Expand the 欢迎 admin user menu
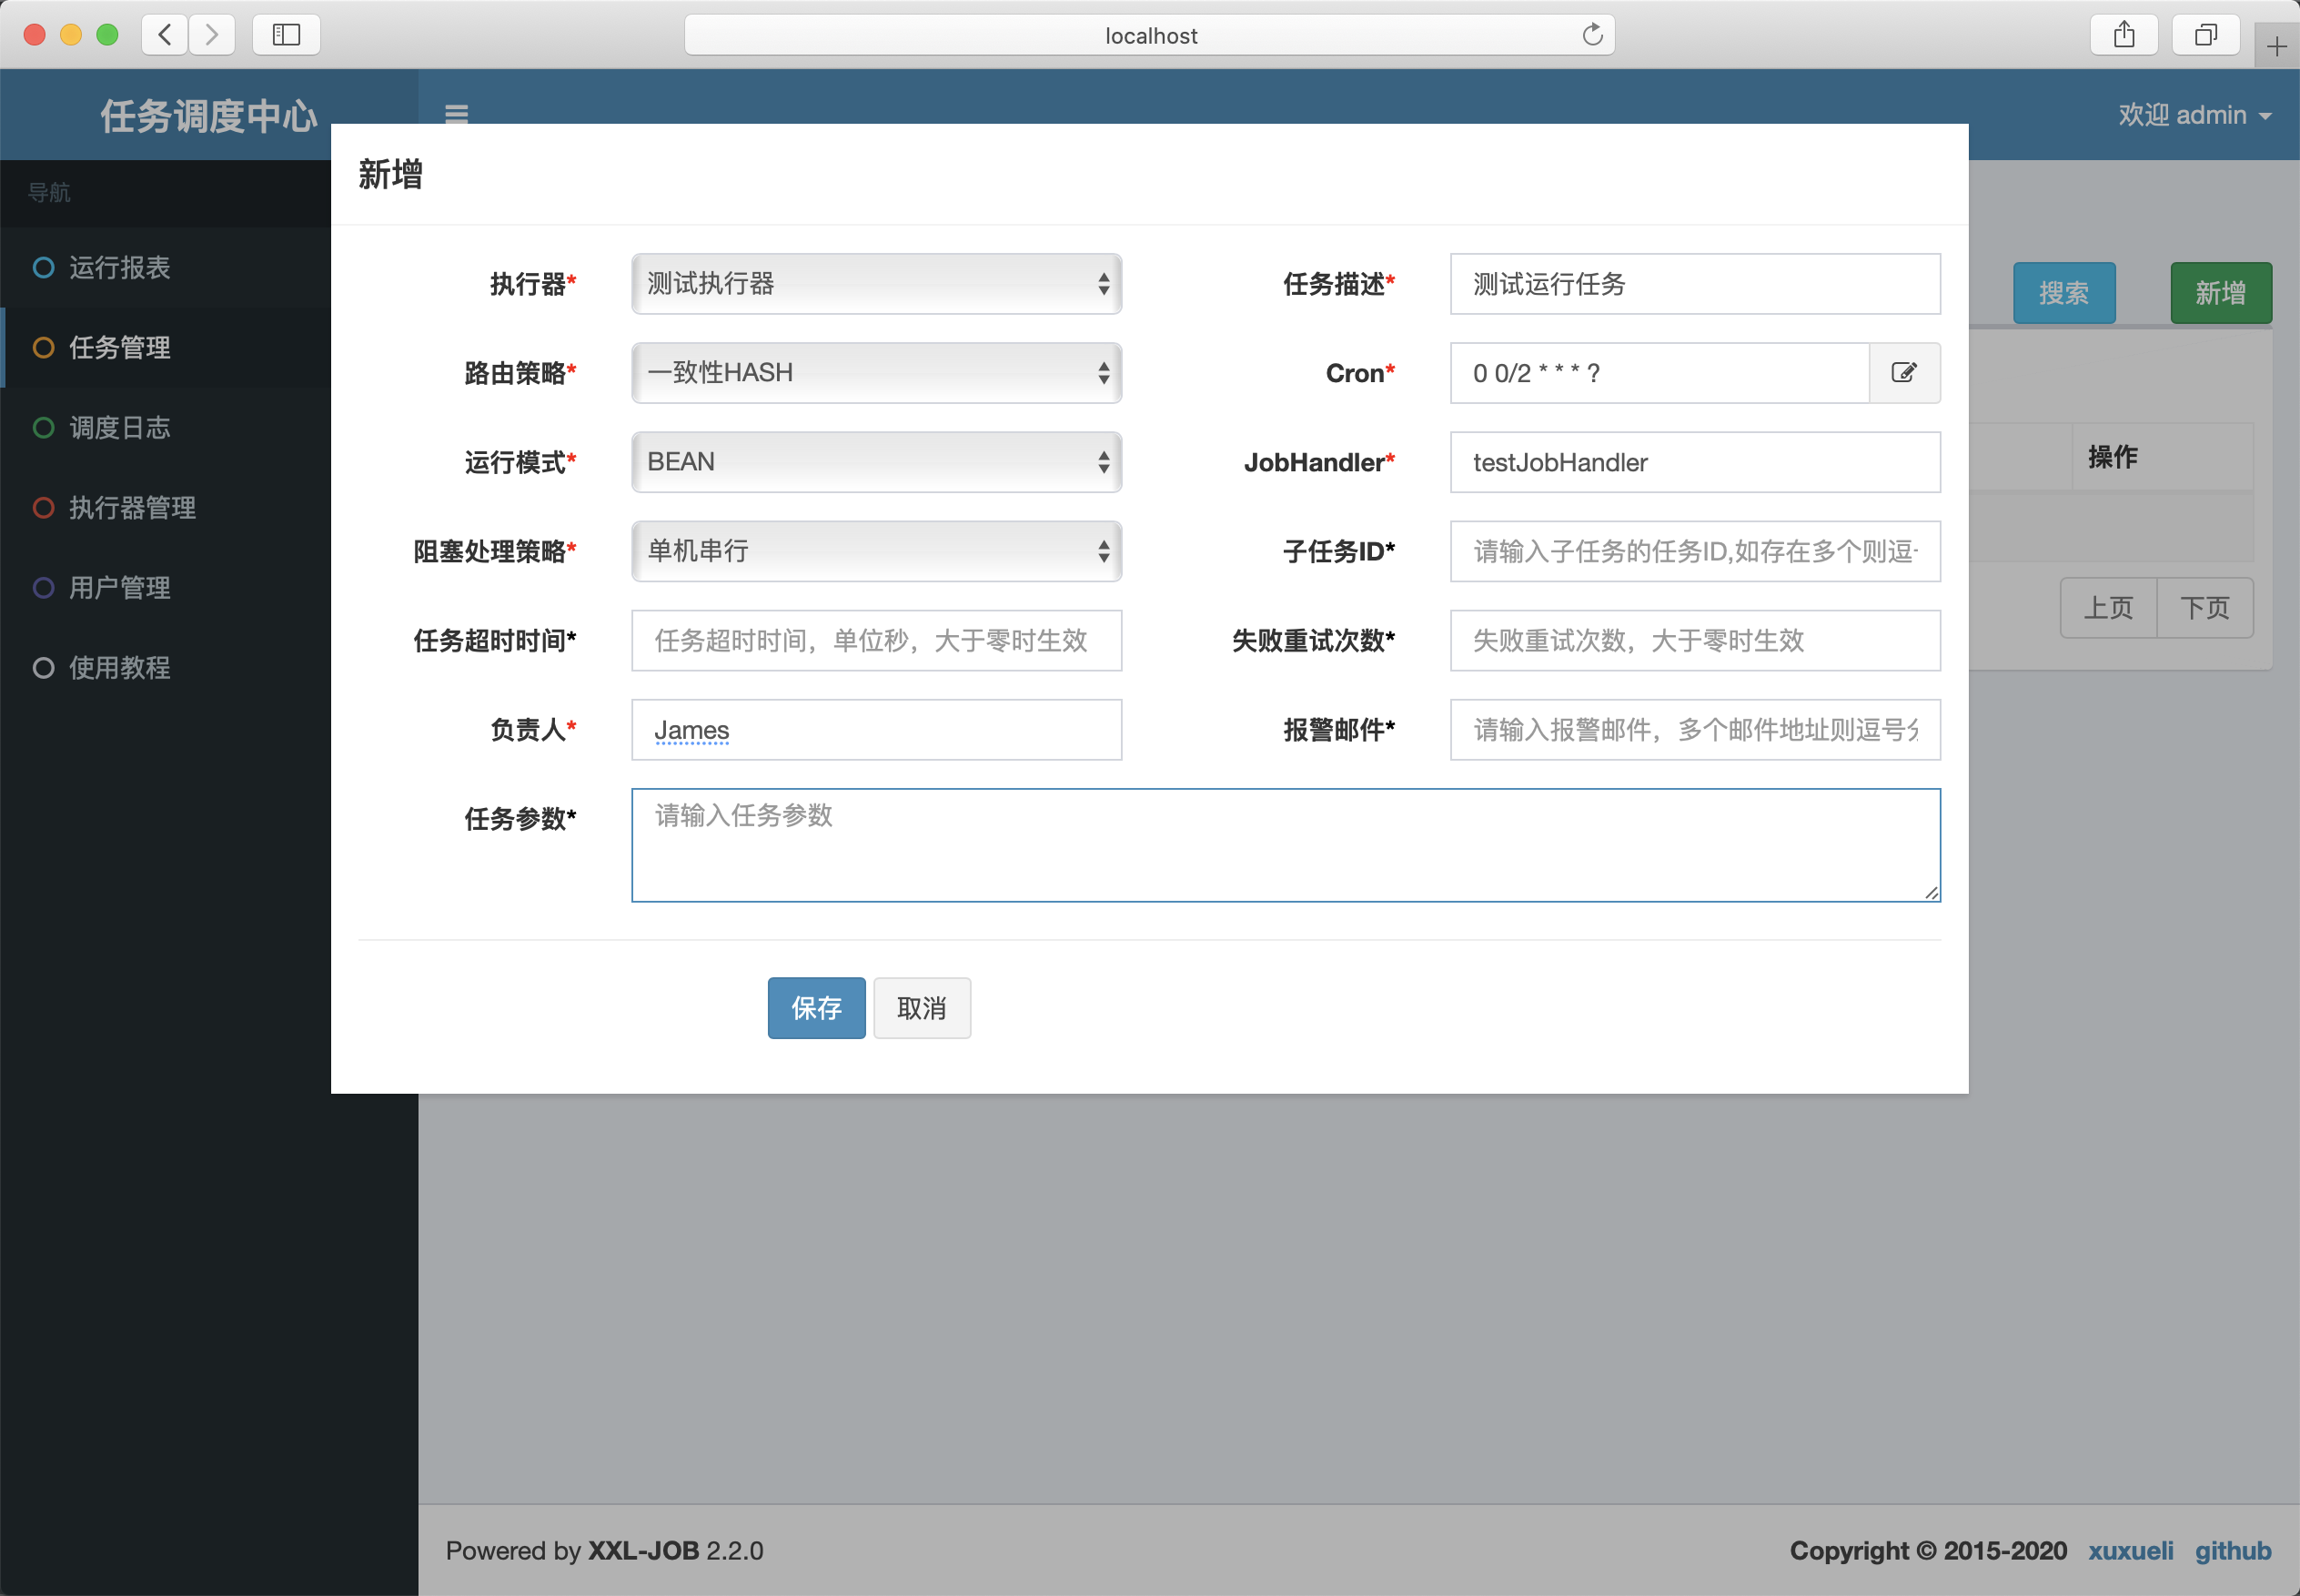This screenshot has height=1596, width=2300. click(x=2194, y=115)
